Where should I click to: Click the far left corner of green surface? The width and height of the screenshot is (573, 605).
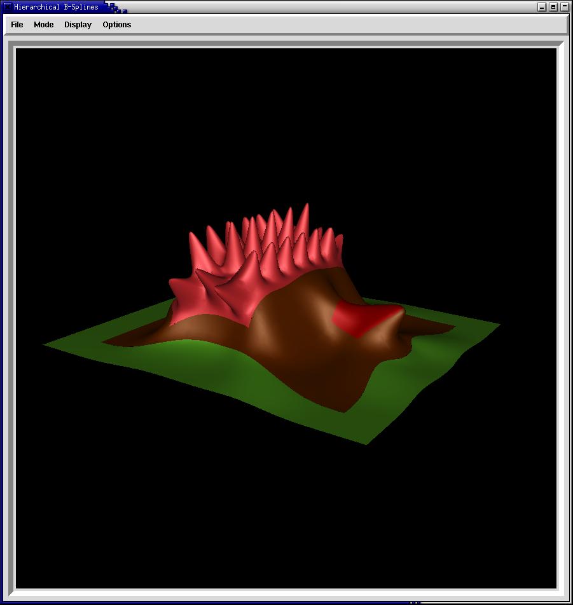coord(46,344)
